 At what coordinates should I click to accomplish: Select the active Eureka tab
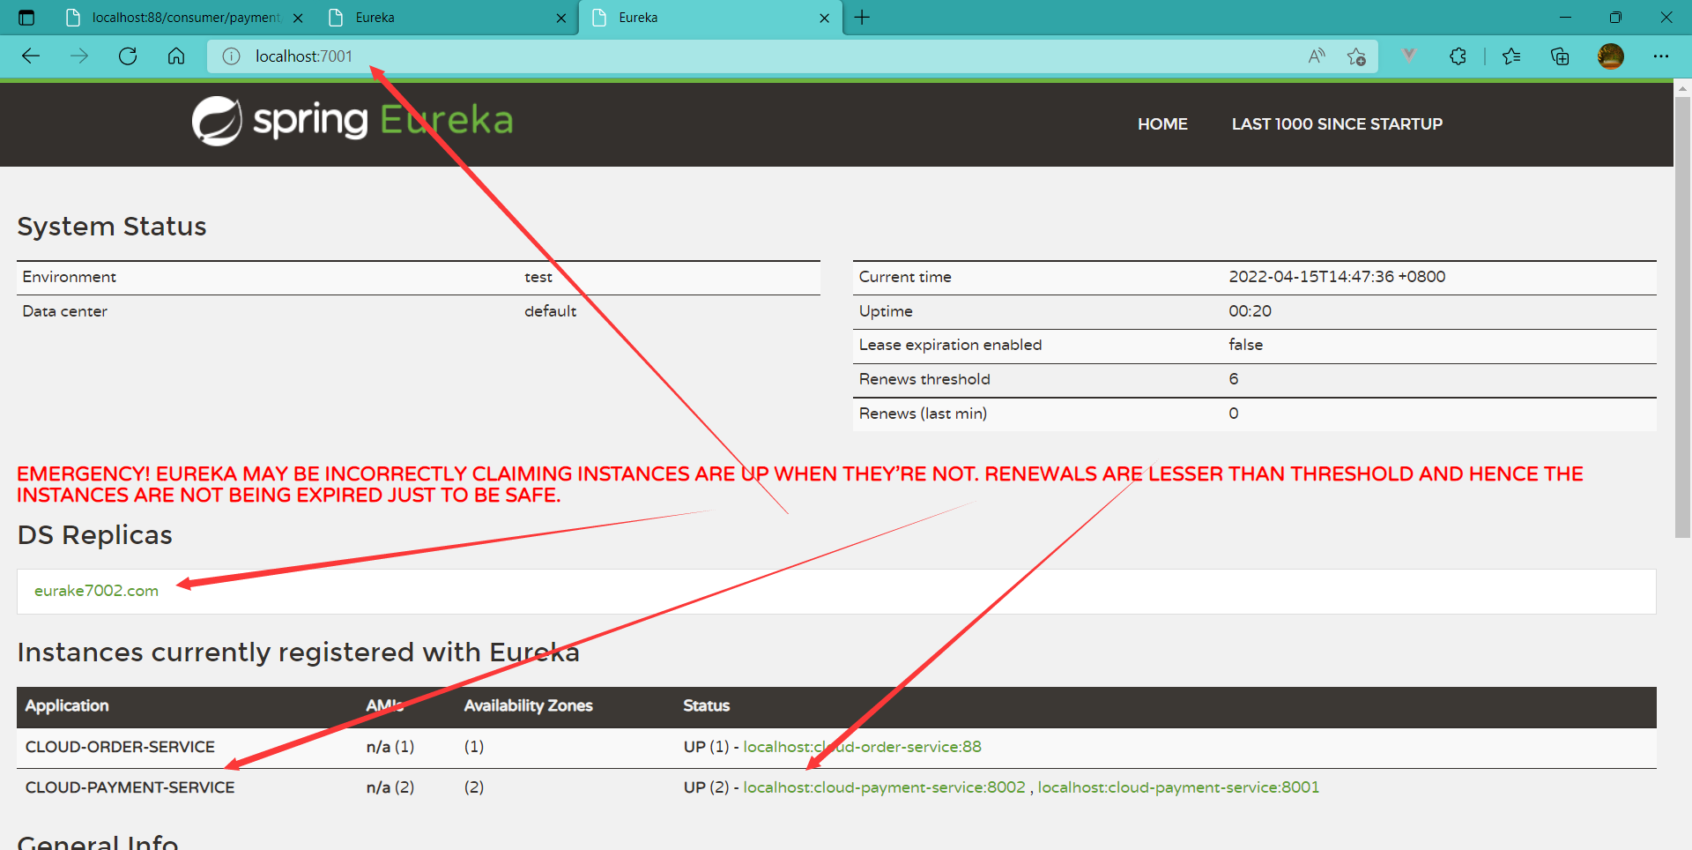point(710,18)
